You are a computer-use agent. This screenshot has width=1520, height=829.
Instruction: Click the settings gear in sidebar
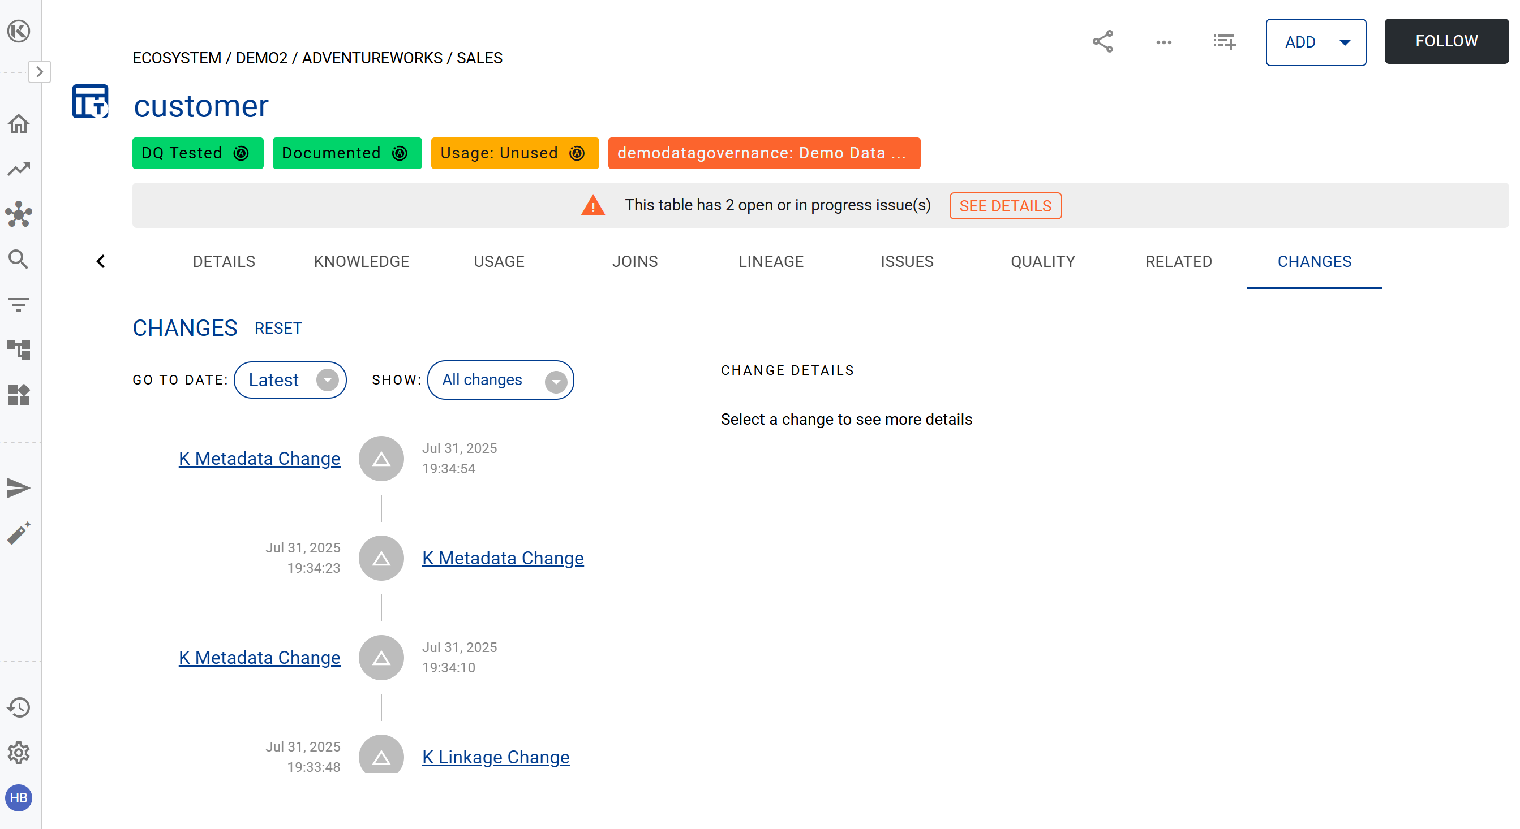click(19, 753)
